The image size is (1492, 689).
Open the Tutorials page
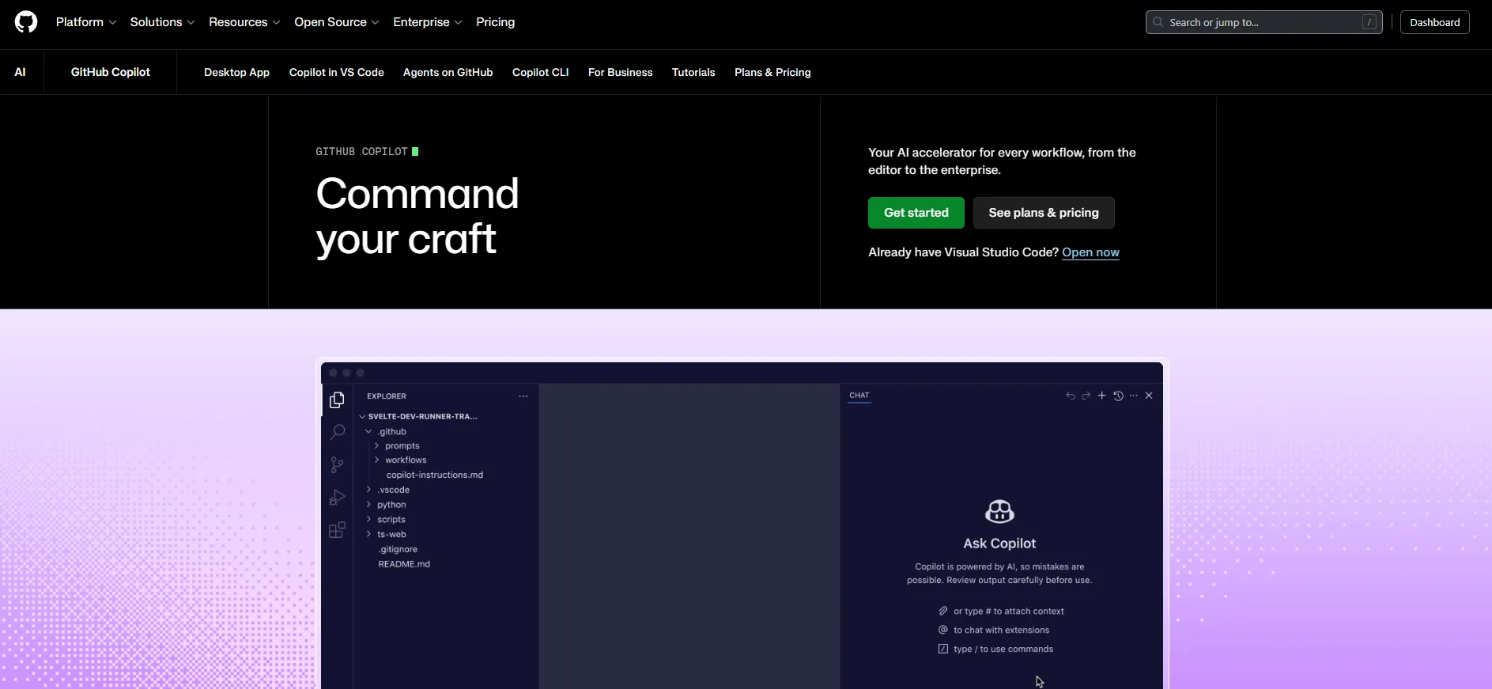[693, 72]
